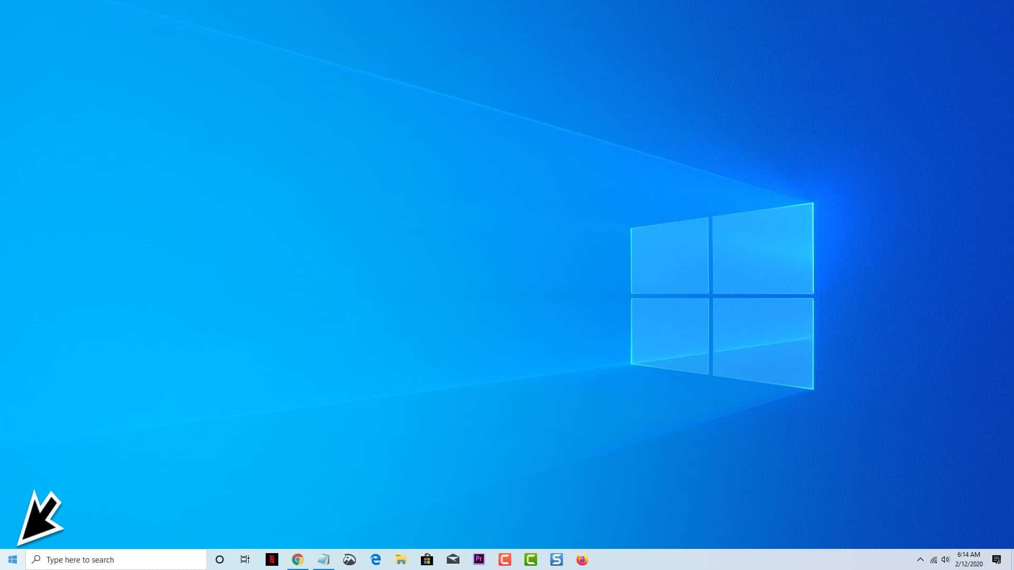Toggle speaker volume icon
The height and width of the screenshot is (570, 1014).
point(945,559)
